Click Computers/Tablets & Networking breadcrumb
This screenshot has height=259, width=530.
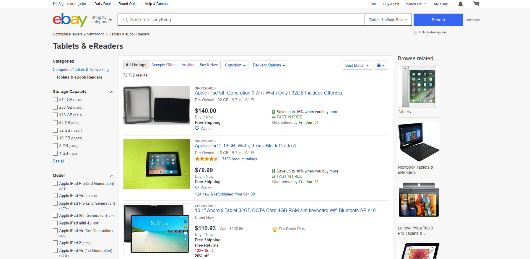point(79,34)
